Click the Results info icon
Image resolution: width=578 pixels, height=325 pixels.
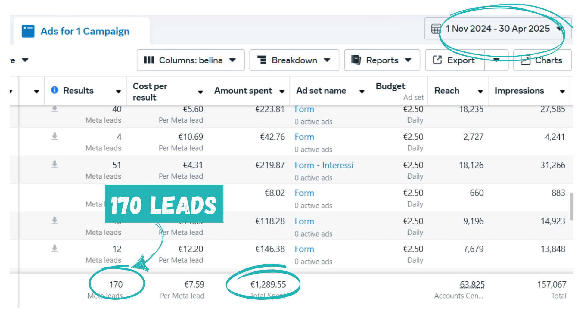[54, 90]
